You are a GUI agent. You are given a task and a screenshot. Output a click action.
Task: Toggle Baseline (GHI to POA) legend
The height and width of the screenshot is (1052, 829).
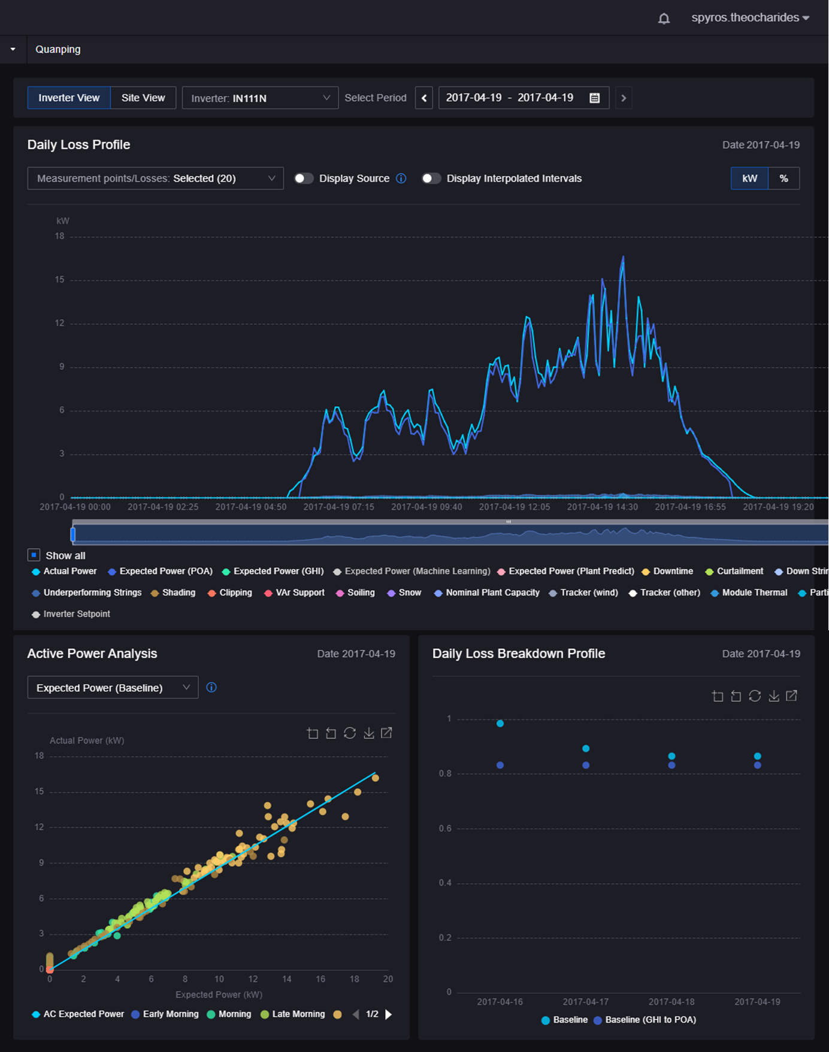point(645,1020)
